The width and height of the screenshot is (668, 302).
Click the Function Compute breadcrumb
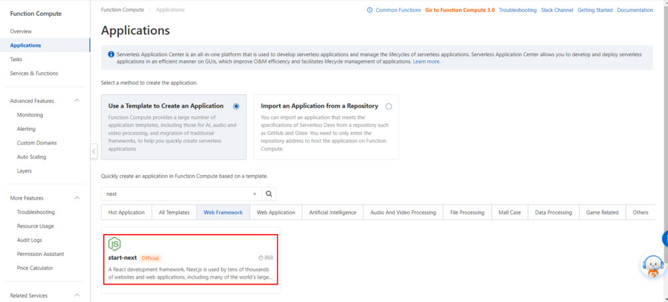pos(122,10)
